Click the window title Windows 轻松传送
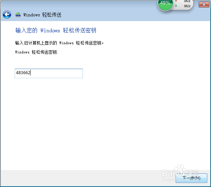Image resolution: width=211 pixels, height=187 pixels. (x=42, y=15)
